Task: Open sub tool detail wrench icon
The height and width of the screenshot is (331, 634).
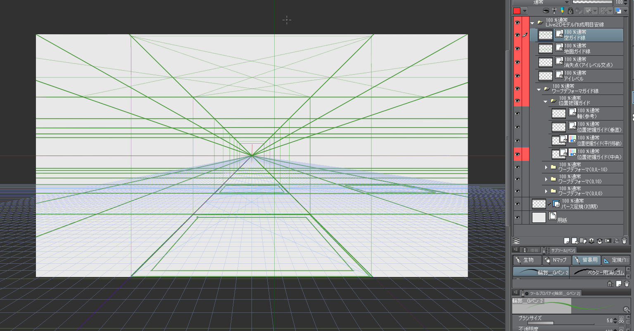Action: pyautogui.click(x=626, y=310)
